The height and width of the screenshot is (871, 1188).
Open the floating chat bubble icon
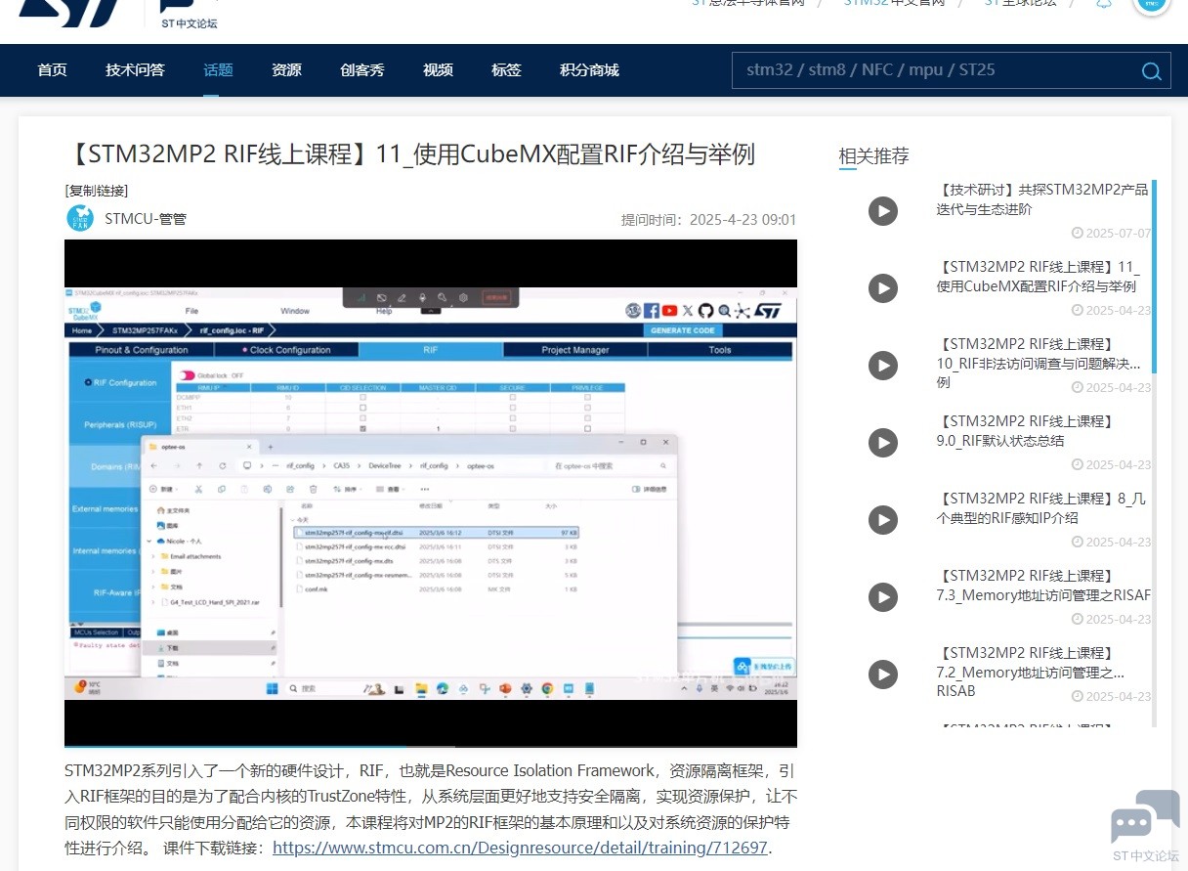[x=1145, y=817]
